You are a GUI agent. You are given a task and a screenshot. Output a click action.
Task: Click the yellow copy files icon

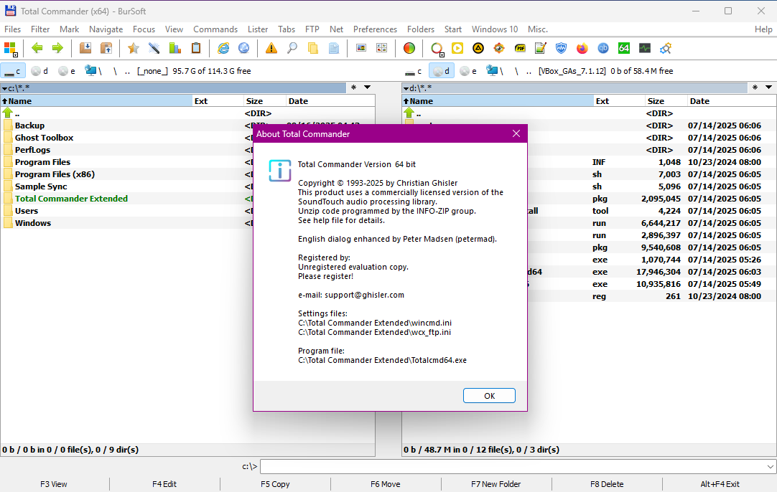[313, 48]
